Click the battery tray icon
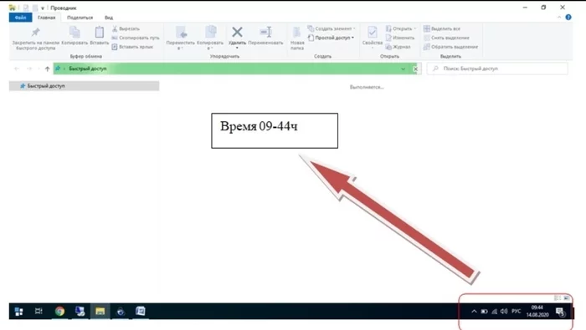 [485, 312]
